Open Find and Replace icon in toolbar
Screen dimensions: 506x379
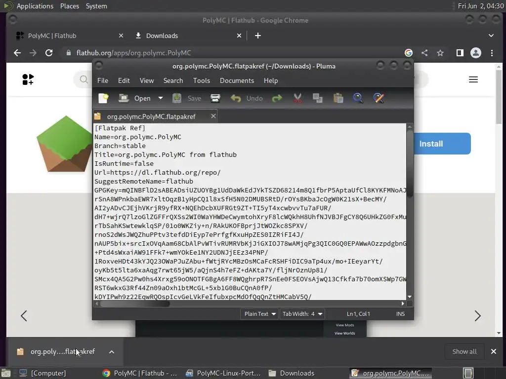pos(379,98)
